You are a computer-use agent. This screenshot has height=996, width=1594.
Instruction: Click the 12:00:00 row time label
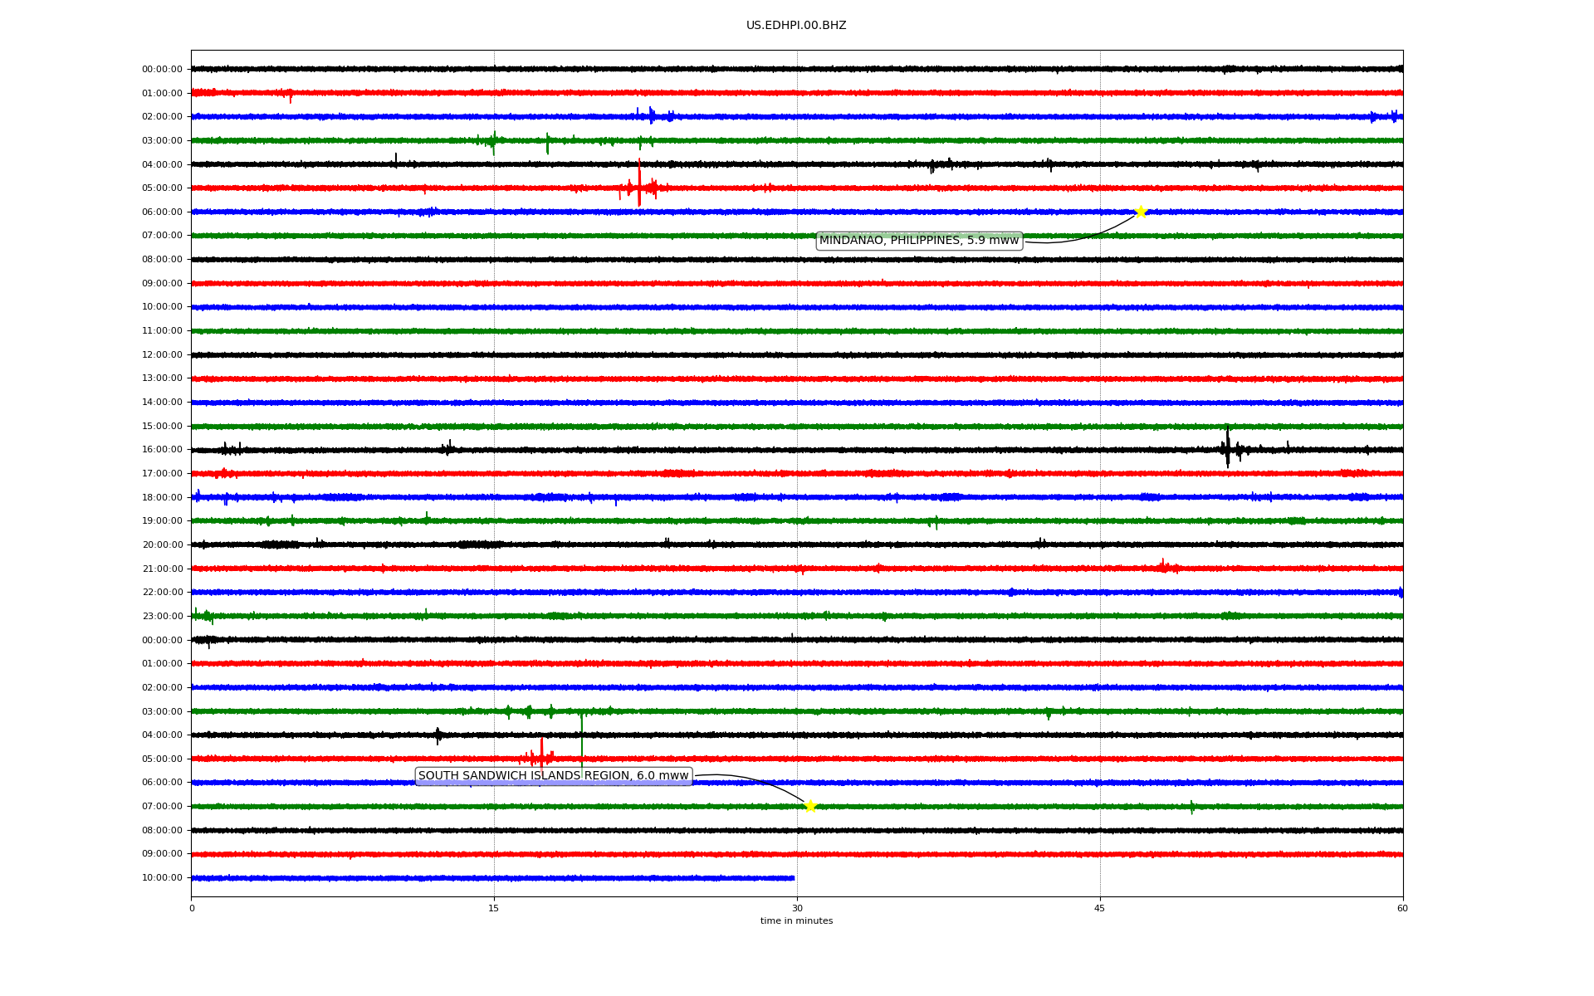tap(162, 355)
